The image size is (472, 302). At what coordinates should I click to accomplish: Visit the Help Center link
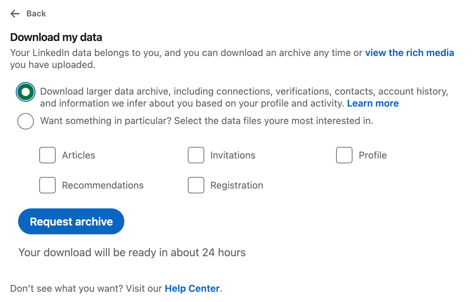click(x=192, y=288)
